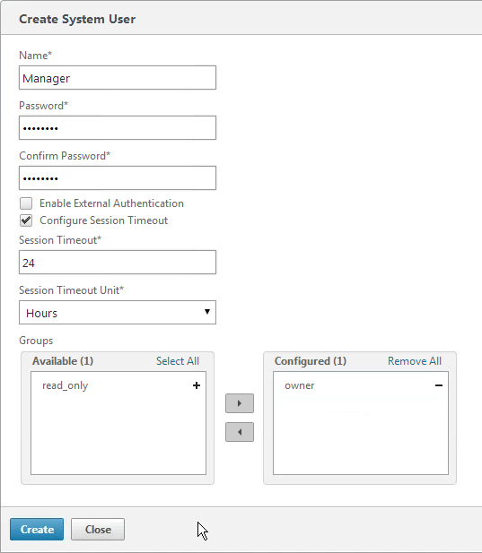The image size is (482, 553).
Task: Click the Create button
Action: tap(37, 530)
